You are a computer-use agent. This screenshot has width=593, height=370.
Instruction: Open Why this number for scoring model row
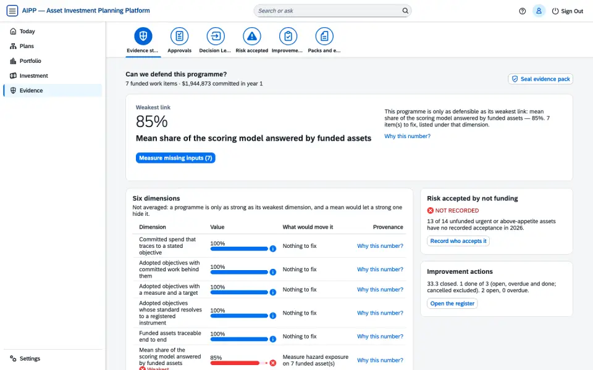380,360
